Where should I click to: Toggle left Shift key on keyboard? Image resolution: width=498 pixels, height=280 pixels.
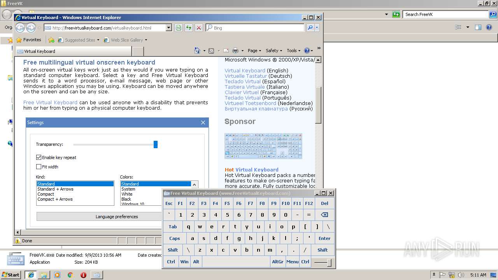click(173, 250)
